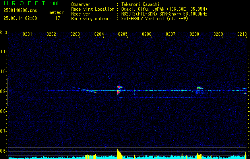Click time marker 0210
Screen dimensions: 250x159
coord(242,34)
